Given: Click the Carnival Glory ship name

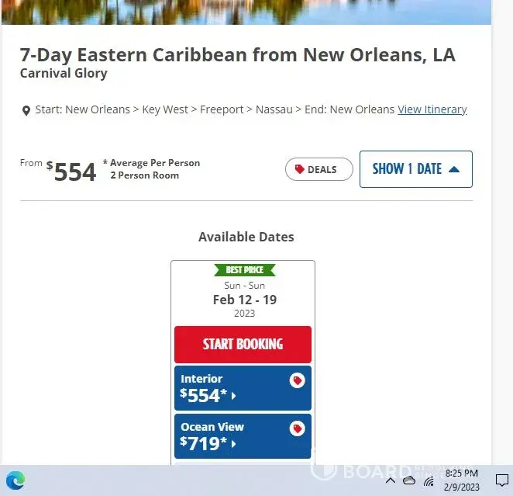Looking at the screenshot, I should (64, 74).
